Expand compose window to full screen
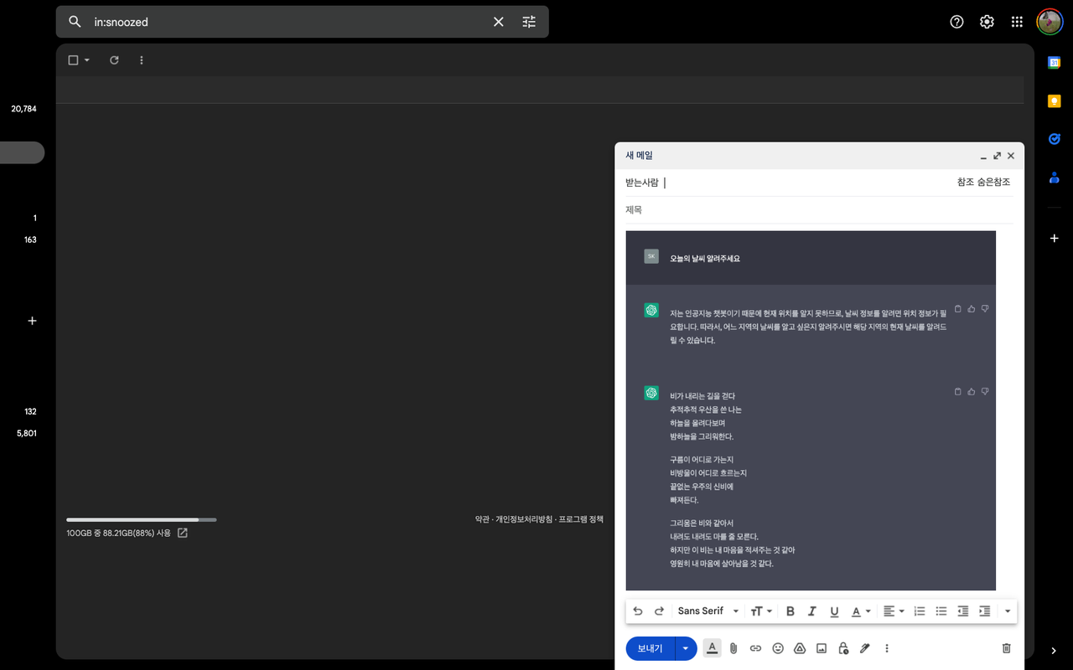 coord(997,156)
